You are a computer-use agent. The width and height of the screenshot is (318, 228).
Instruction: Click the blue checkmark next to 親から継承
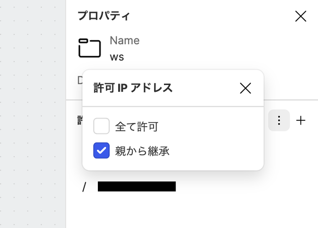[101, 151]
